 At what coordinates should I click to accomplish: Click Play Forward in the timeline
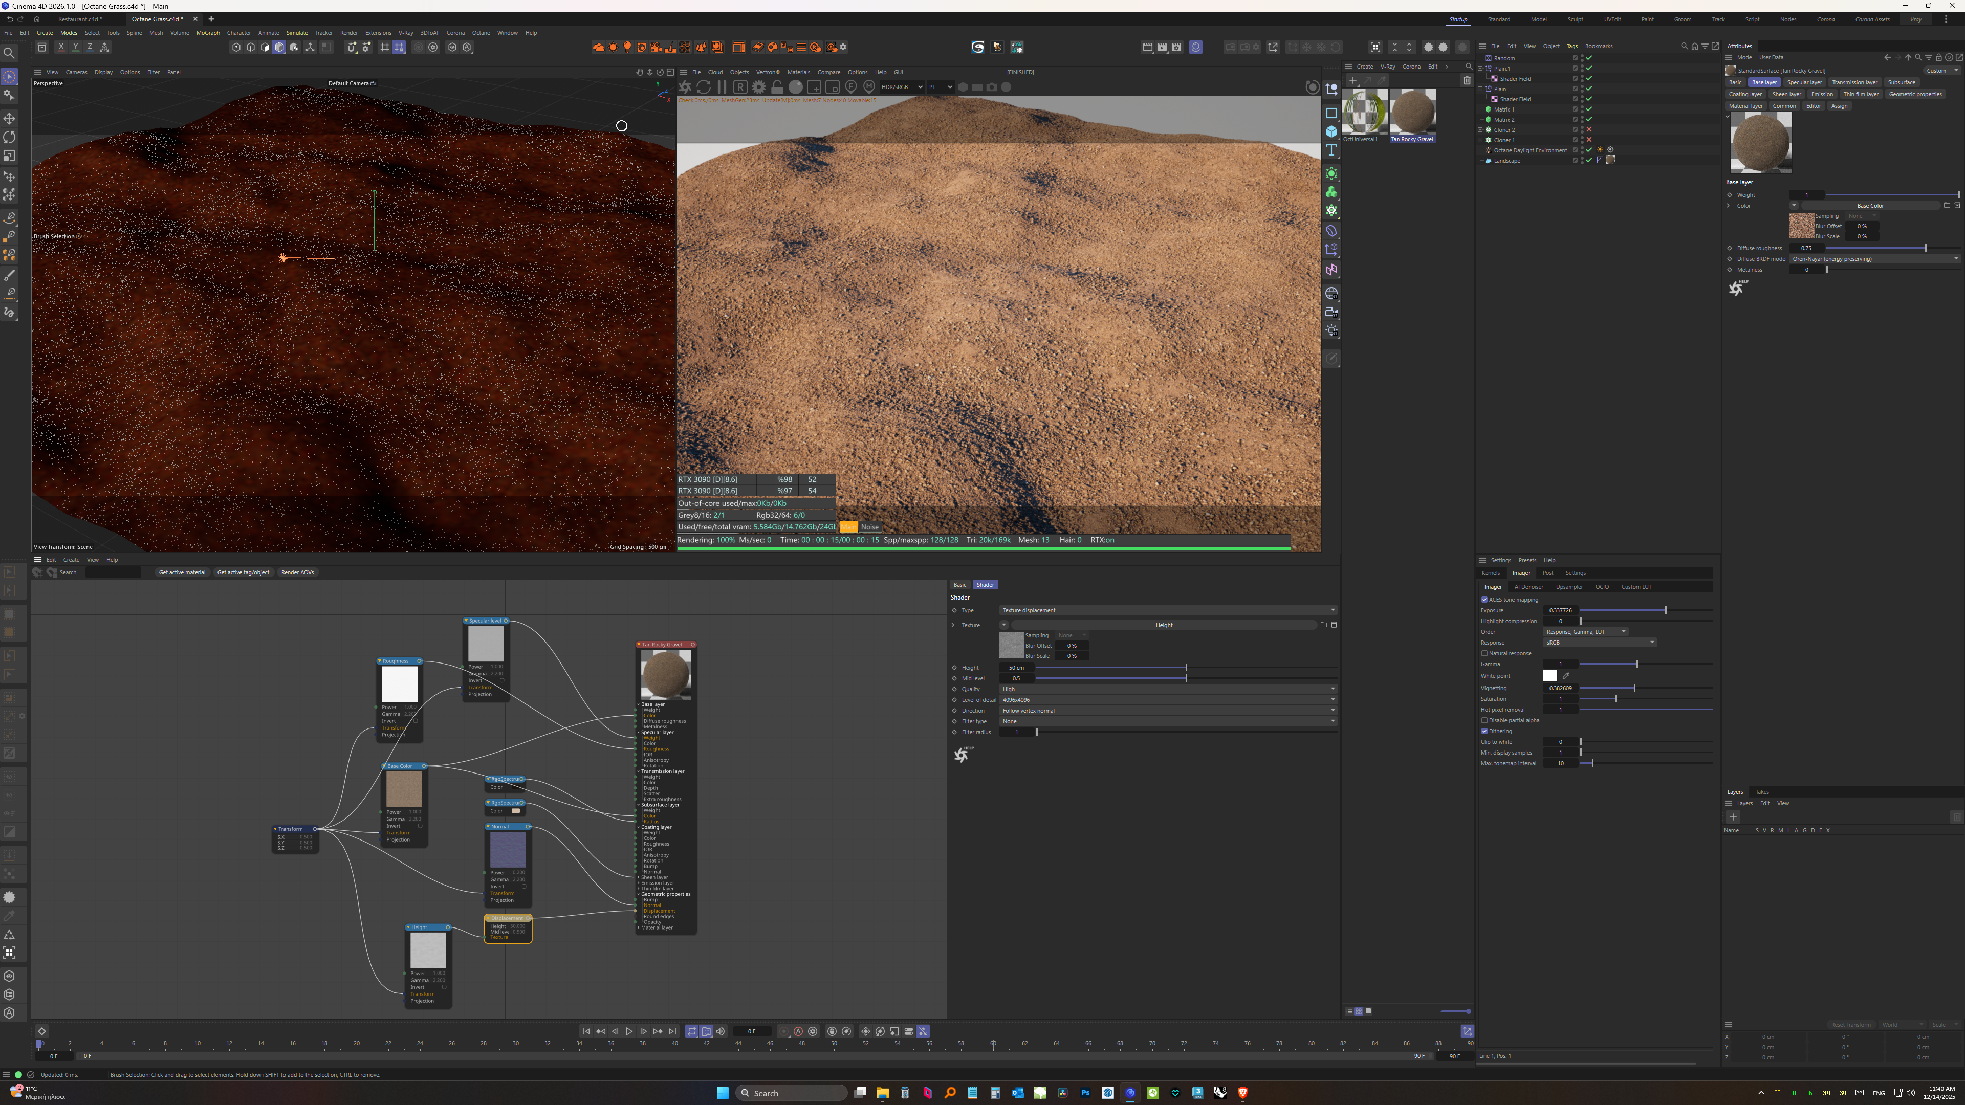(629, 1031)
